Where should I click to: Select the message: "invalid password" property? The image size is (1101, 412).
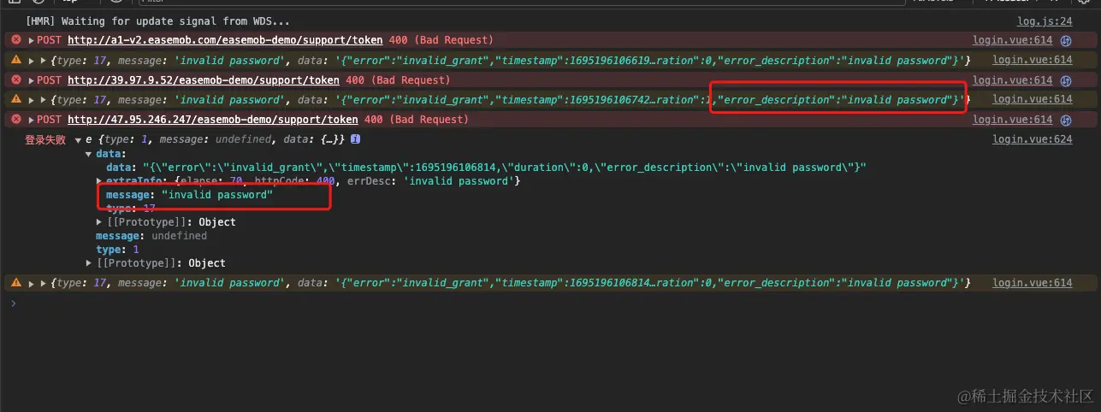tap(190, 196)
